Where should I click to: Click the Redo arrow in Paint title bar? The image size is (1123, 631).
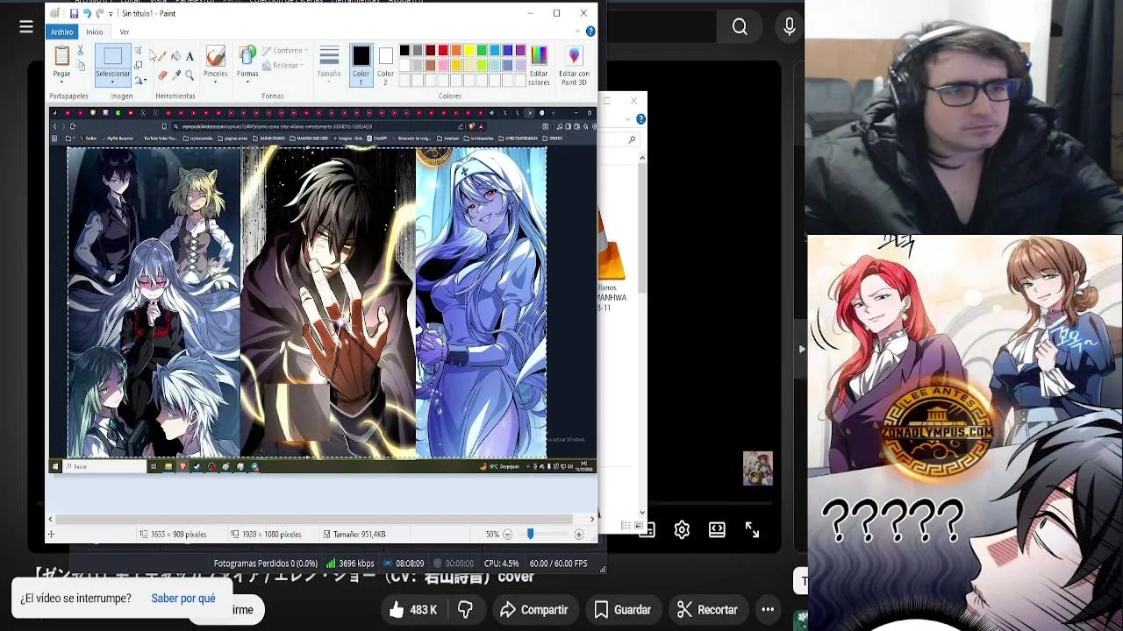(x=99, y=14)
